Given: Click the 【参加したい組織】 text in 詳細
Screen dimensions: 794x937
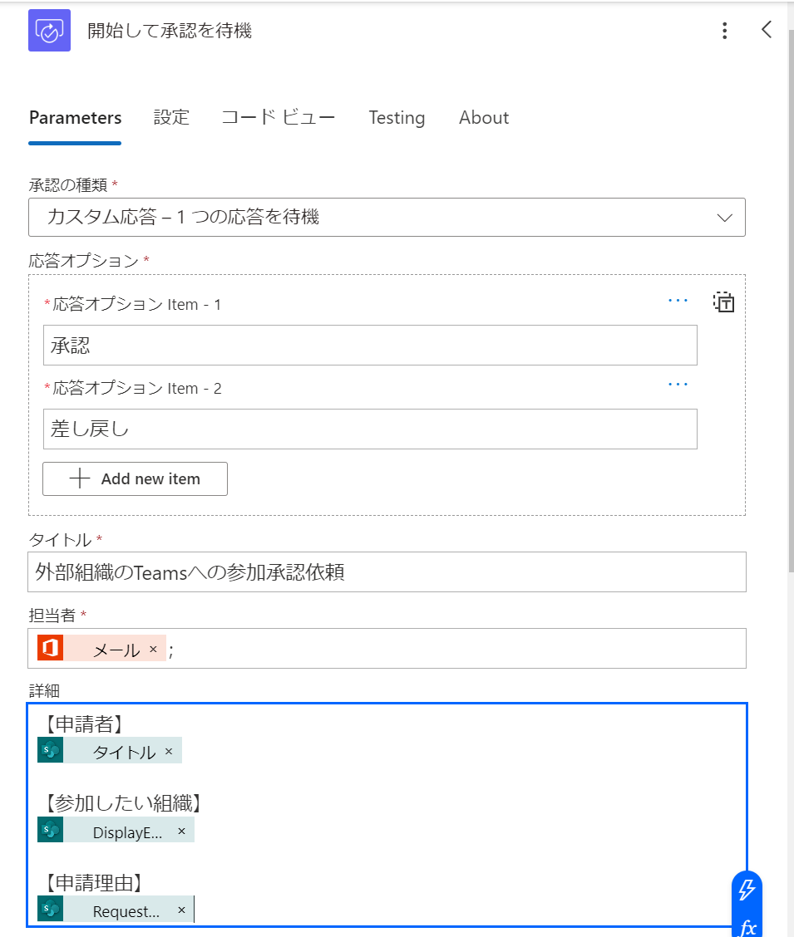Looking at the screenshot, I should [122, 803].
